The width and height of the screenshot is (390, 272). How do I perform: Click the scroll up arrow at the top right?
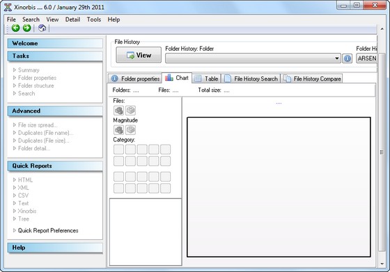coord(382,29)
